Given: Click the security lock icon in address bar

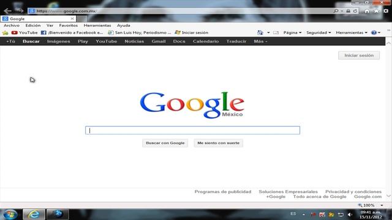Looking at the screenshot, I should click(x=348, y=11).
